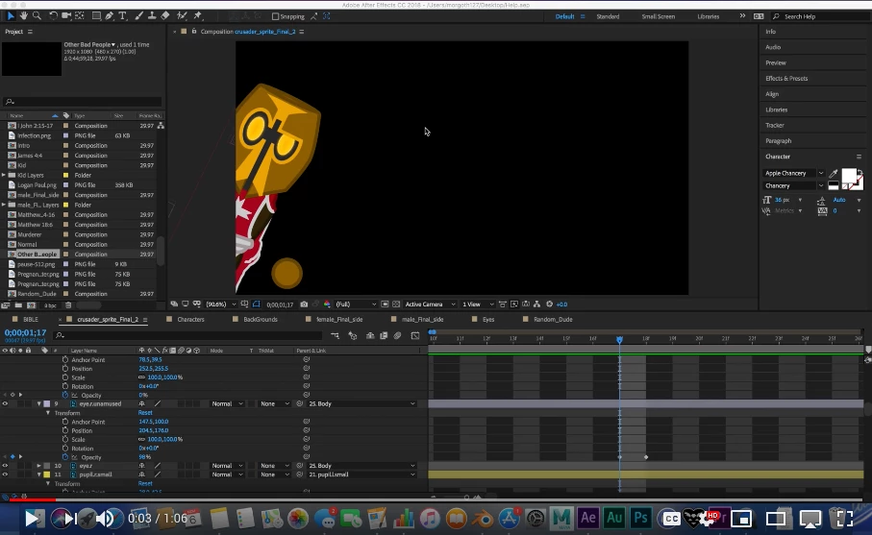Click the video progress bar
This screenshot has height=535, width=872.
436,499
